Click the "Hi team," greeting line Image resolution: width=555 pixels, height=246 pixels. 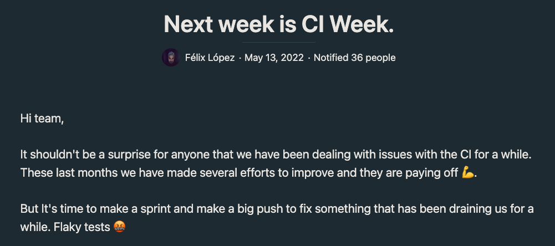click(42, 117)
